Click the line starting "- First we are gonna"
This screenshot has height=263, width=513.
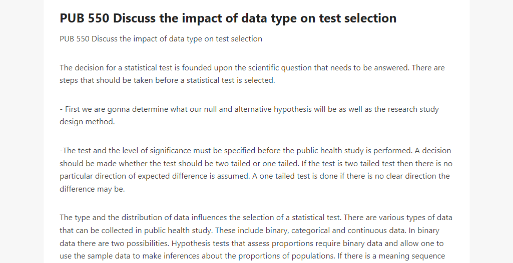[x=249, y=109]
